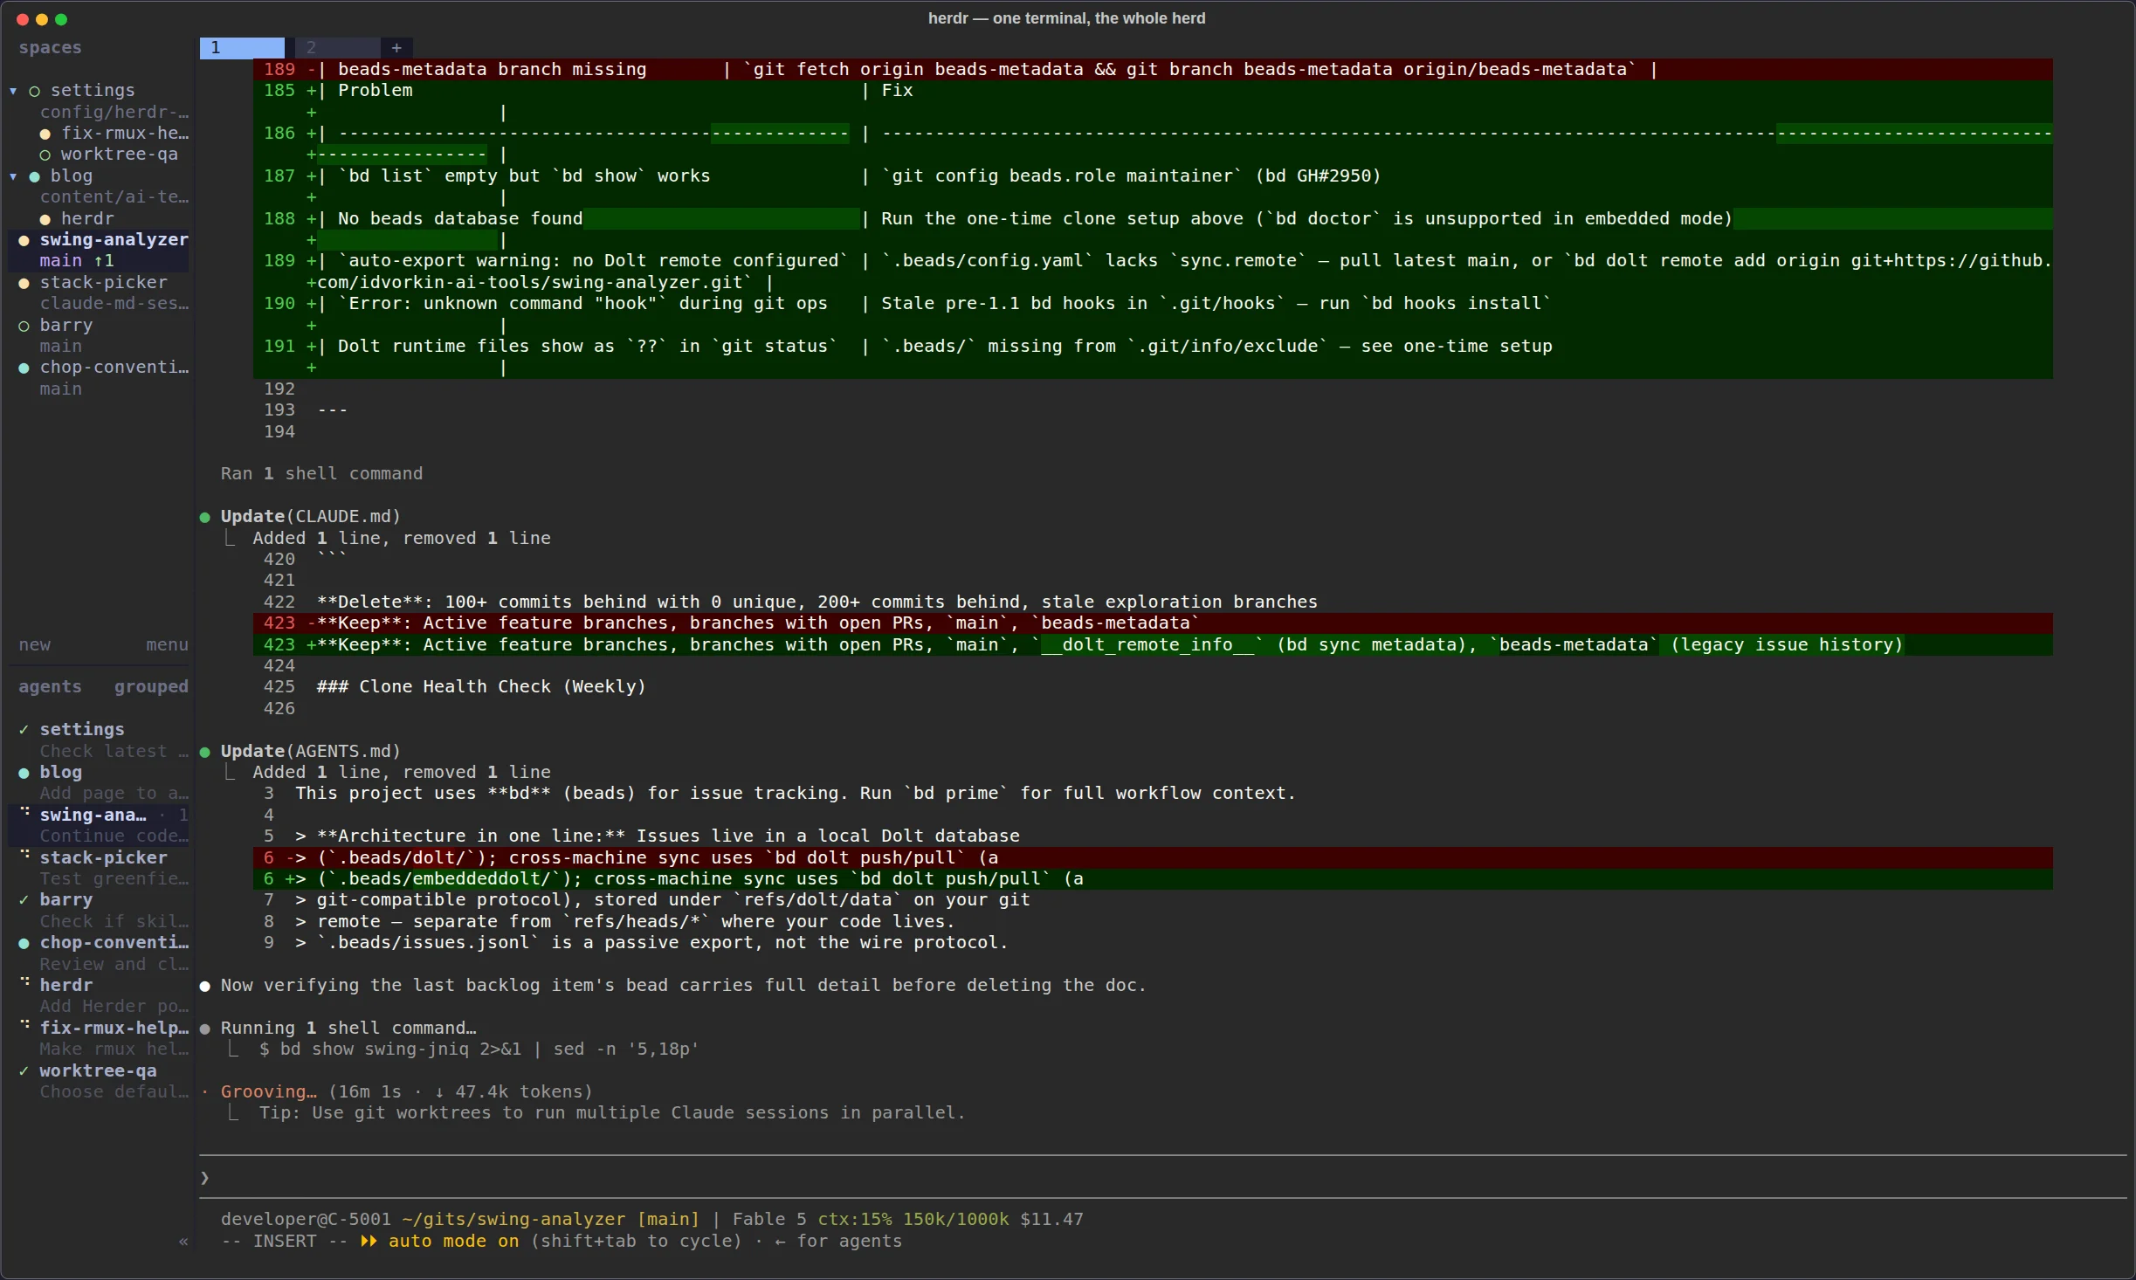Open the settings space in spaces list

click(x=93, y=91)
